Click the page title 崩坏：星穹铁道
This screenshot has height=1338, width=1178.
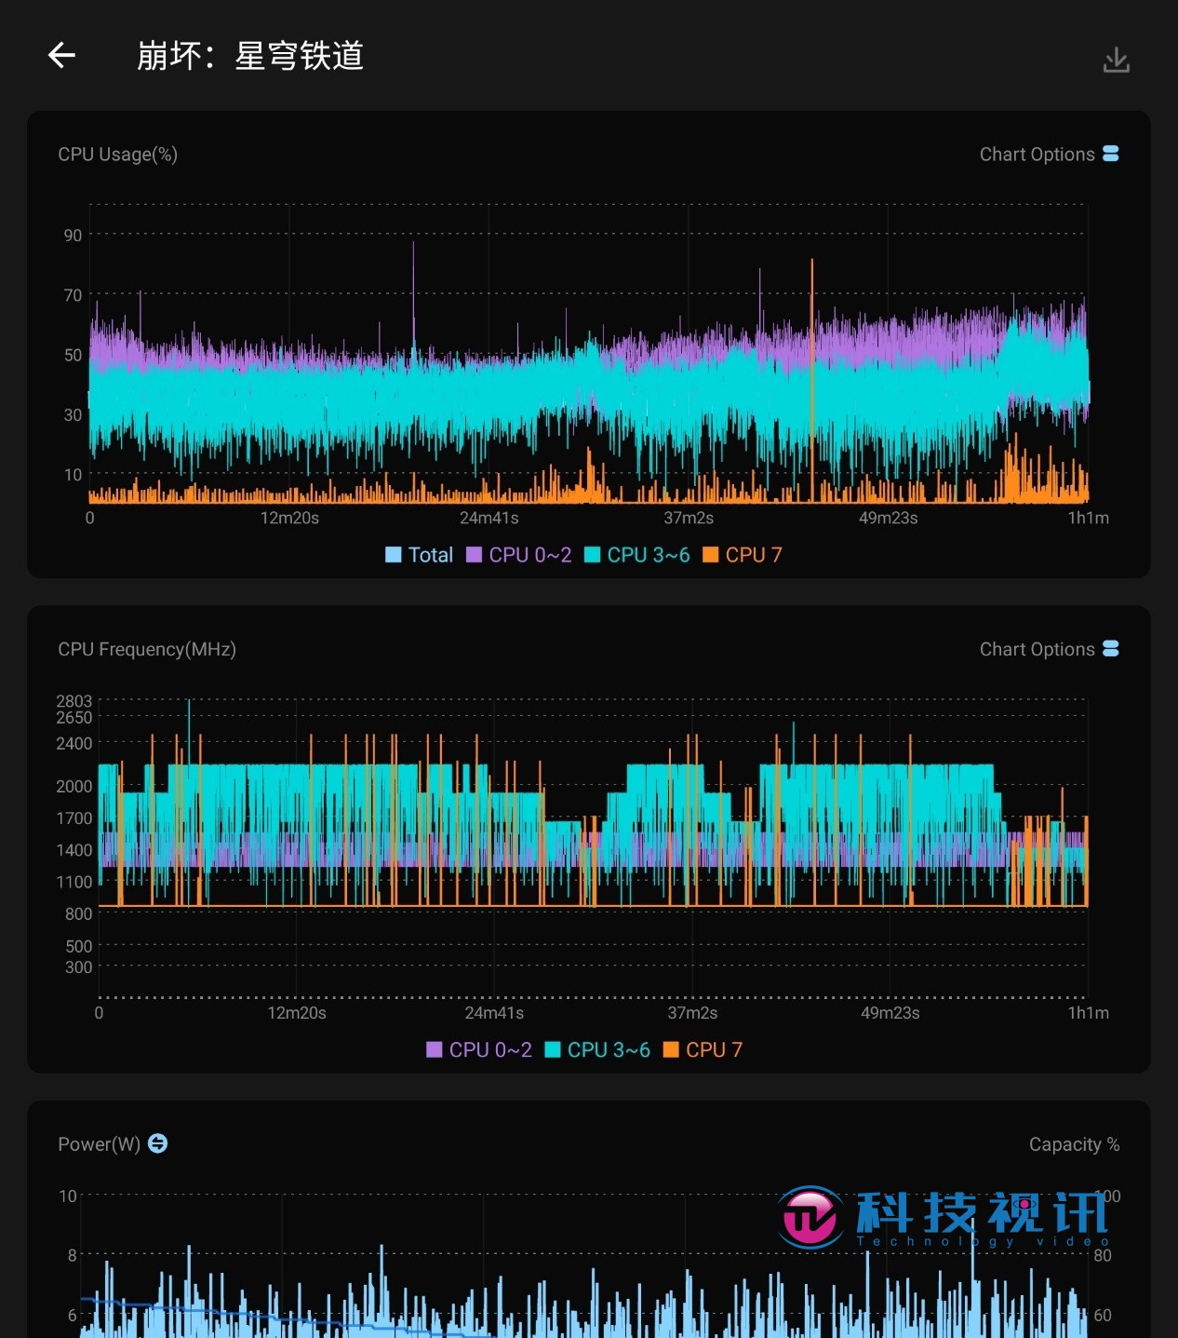[x=249, y=56]
